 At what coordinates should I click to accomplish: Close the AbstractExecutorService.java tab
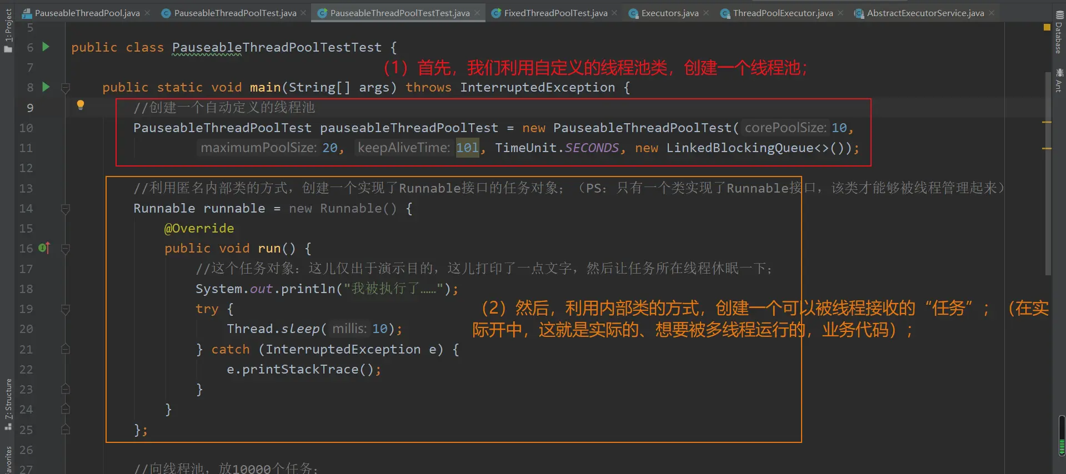(992, 13)
